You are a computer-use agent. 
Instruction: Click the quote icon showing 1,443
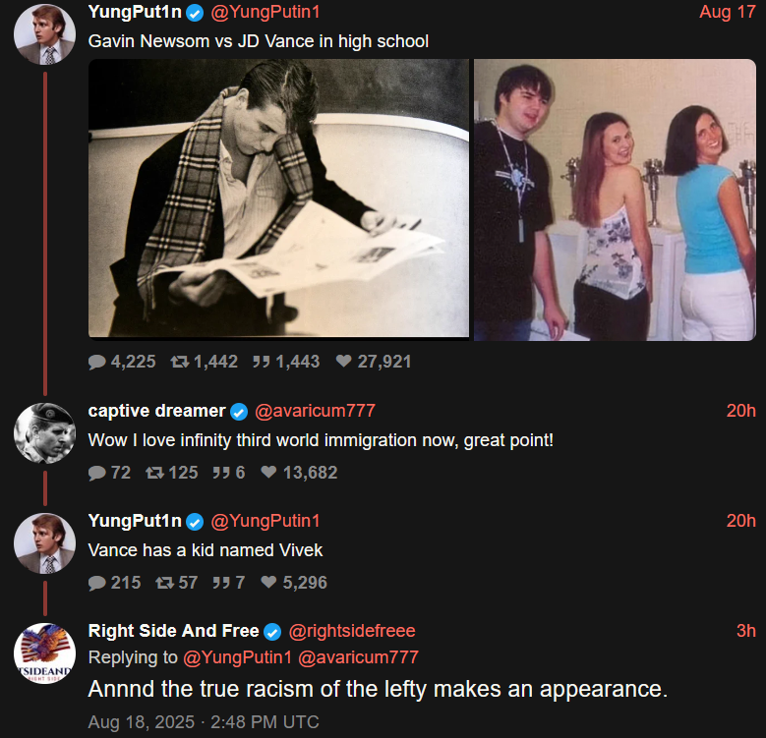(261, 362)
